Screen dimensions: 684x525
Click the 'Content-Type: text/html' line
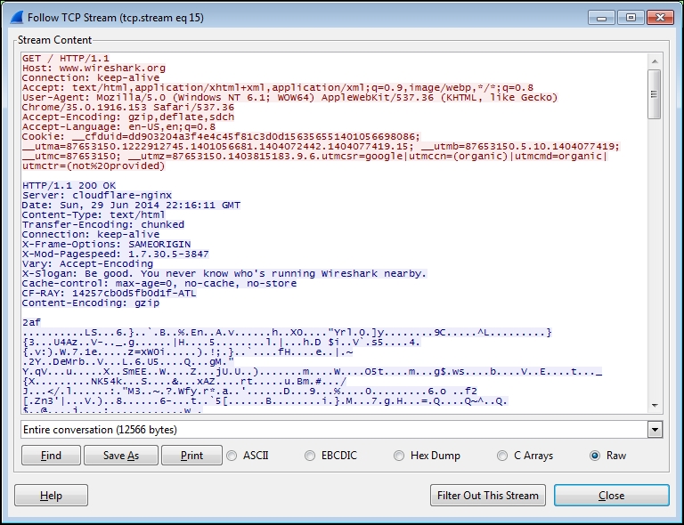[x=94, y=214]
